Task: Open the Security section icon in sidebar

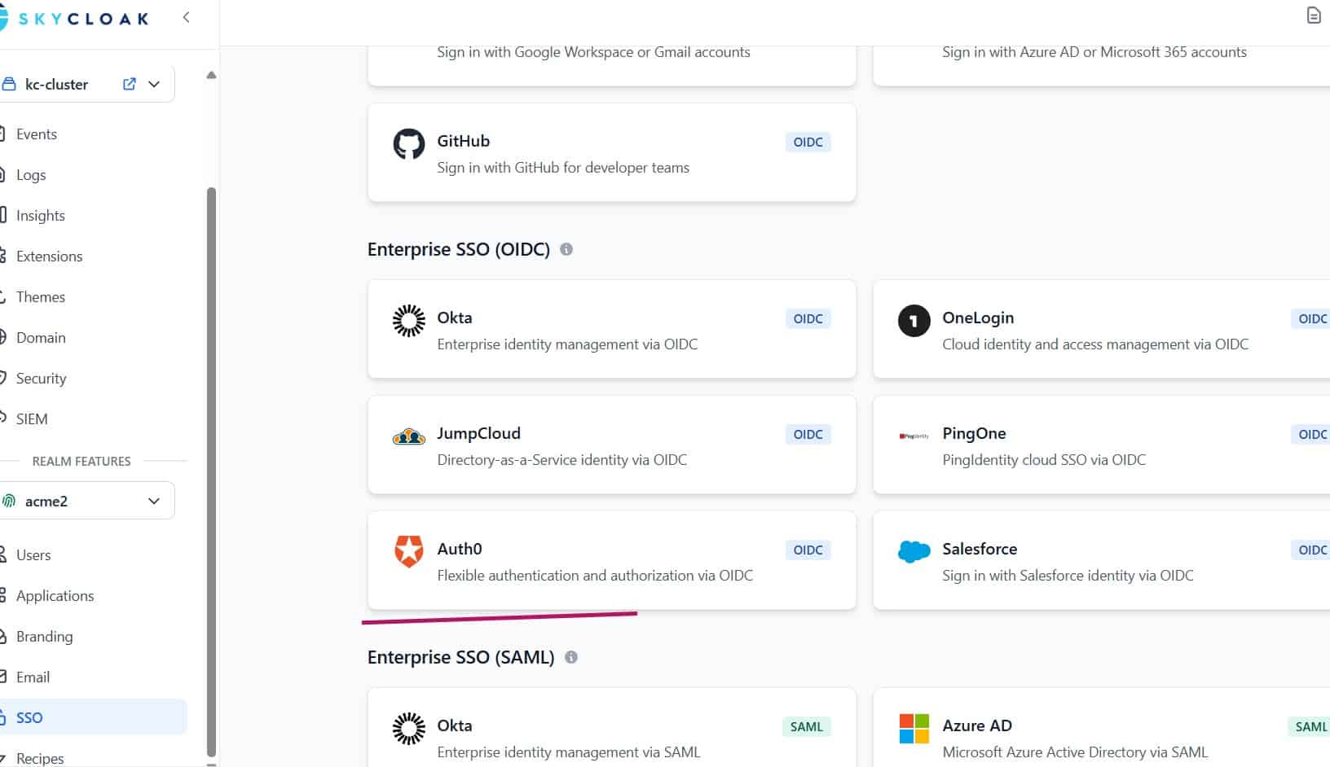Action: [5, 378]
